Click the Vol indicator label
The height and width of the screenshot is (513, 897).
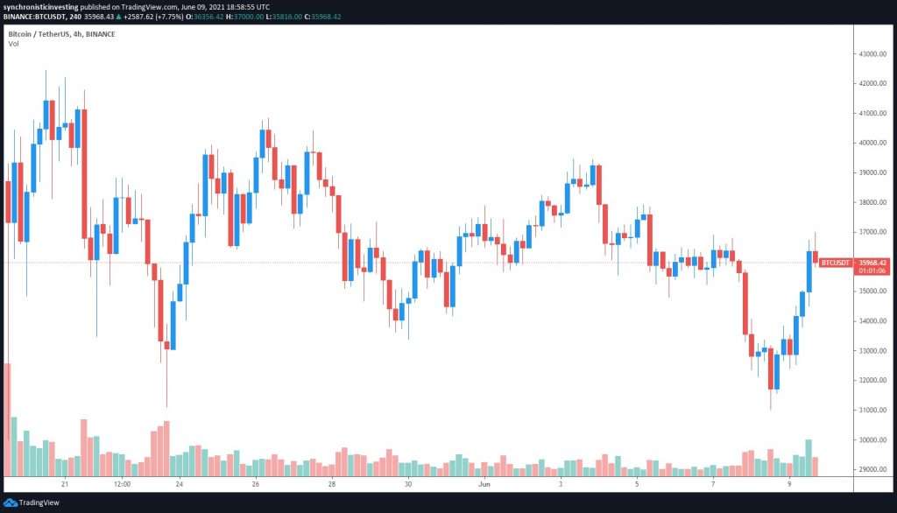click(13, 44)
